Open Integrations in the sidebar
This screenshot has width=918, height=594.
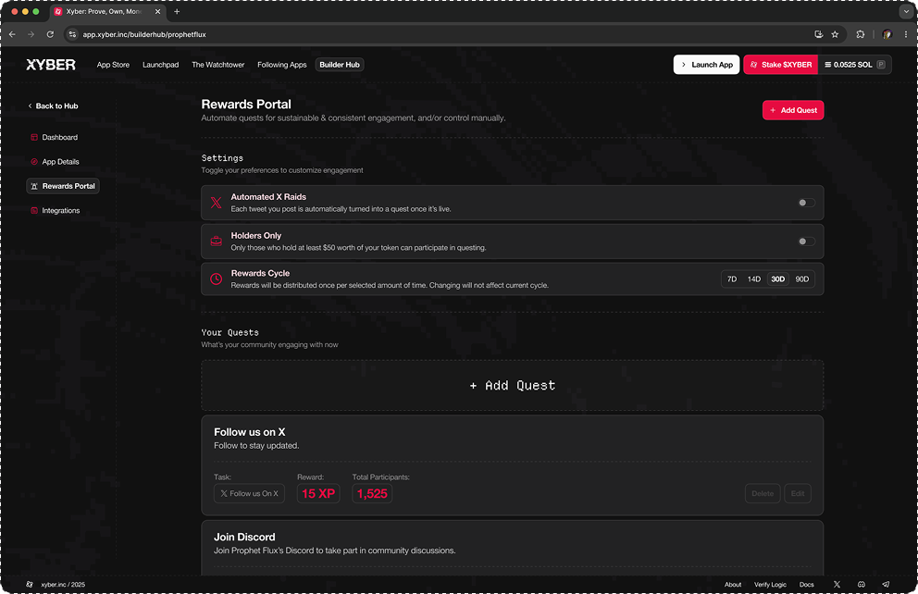[61, 211]
